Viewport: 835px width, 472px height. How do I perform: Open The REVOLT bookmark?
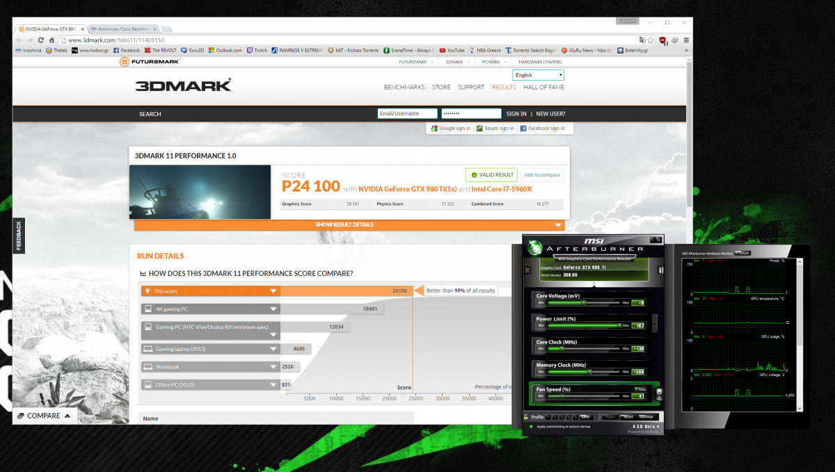[x=161, y=50]
